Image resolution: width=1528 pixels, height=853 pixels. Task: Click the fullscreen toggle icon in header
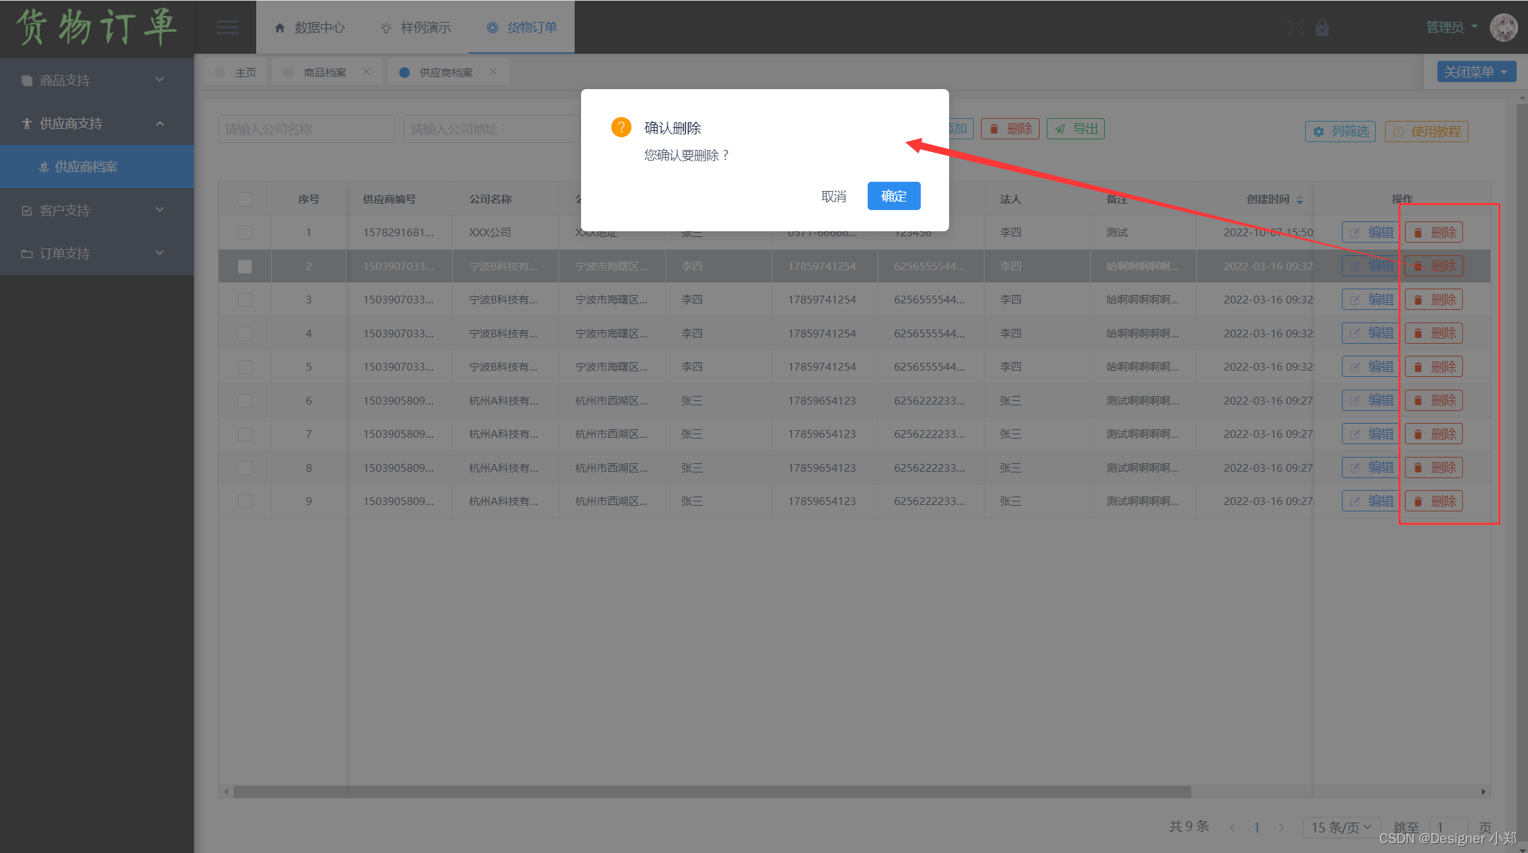(x=1295, y=28)
